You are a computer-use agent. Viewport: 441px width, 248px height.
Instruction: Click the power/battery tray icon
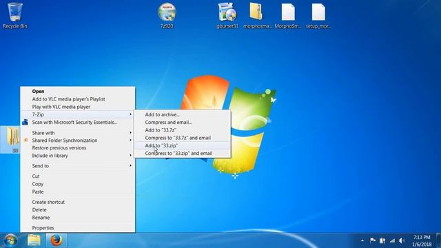382,240
